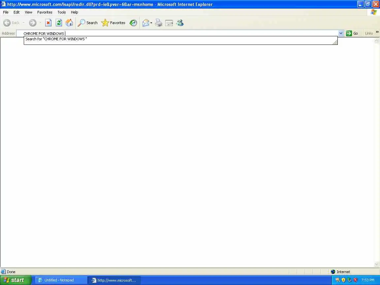Open the Tools menu
The height and width of the screenshot is (285, 380).
click(62, 12)
